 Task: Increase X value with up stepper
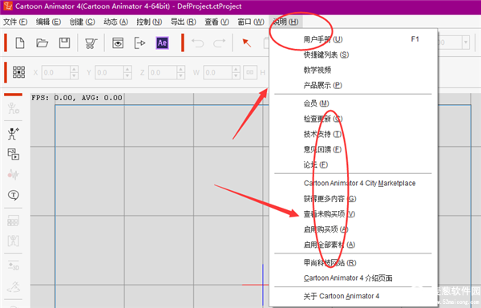pos(74,69)
